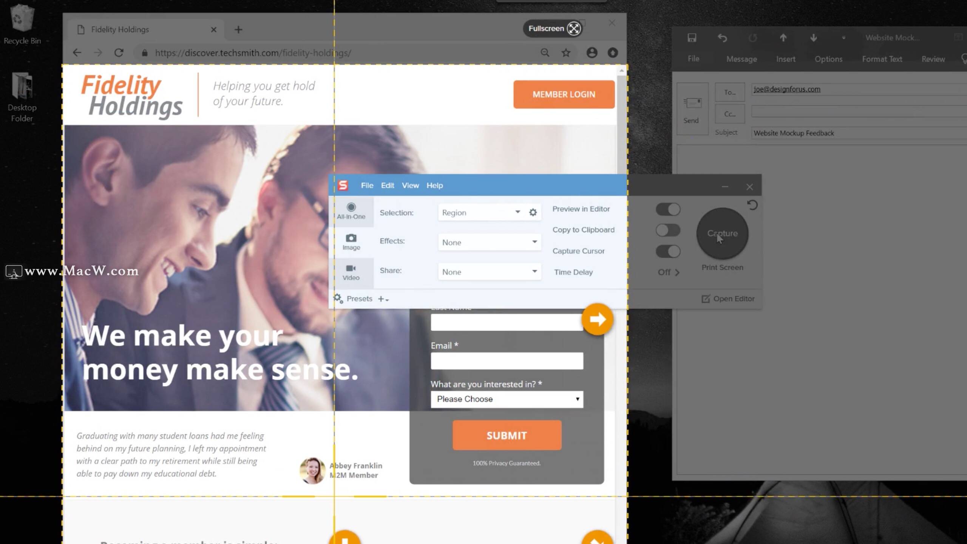Click the Capture button
This screenshot has width=967, height=544.
point(722,233)
